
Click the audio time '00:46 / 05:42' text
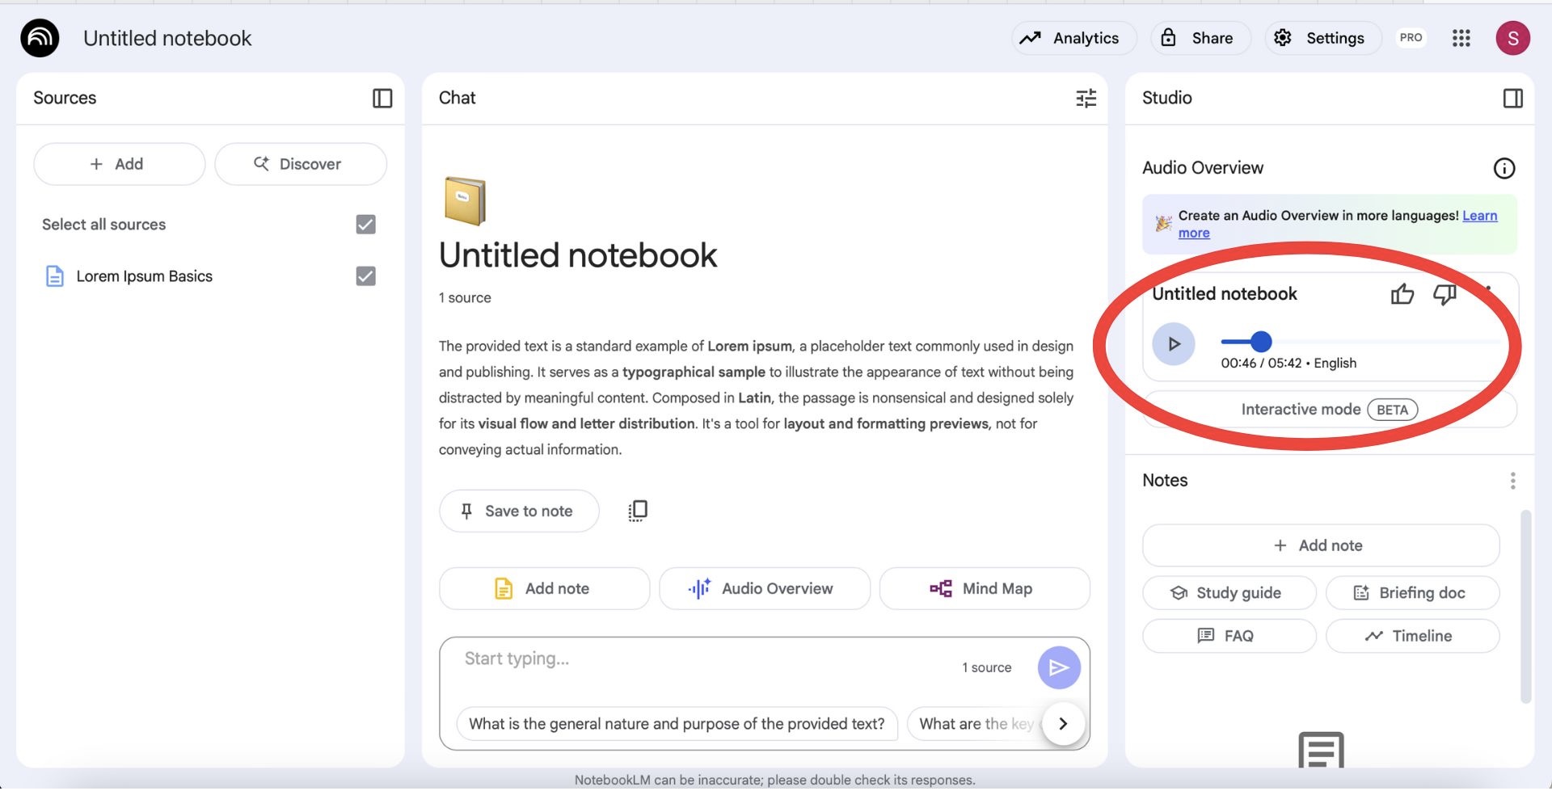(x=1261, y=364)
